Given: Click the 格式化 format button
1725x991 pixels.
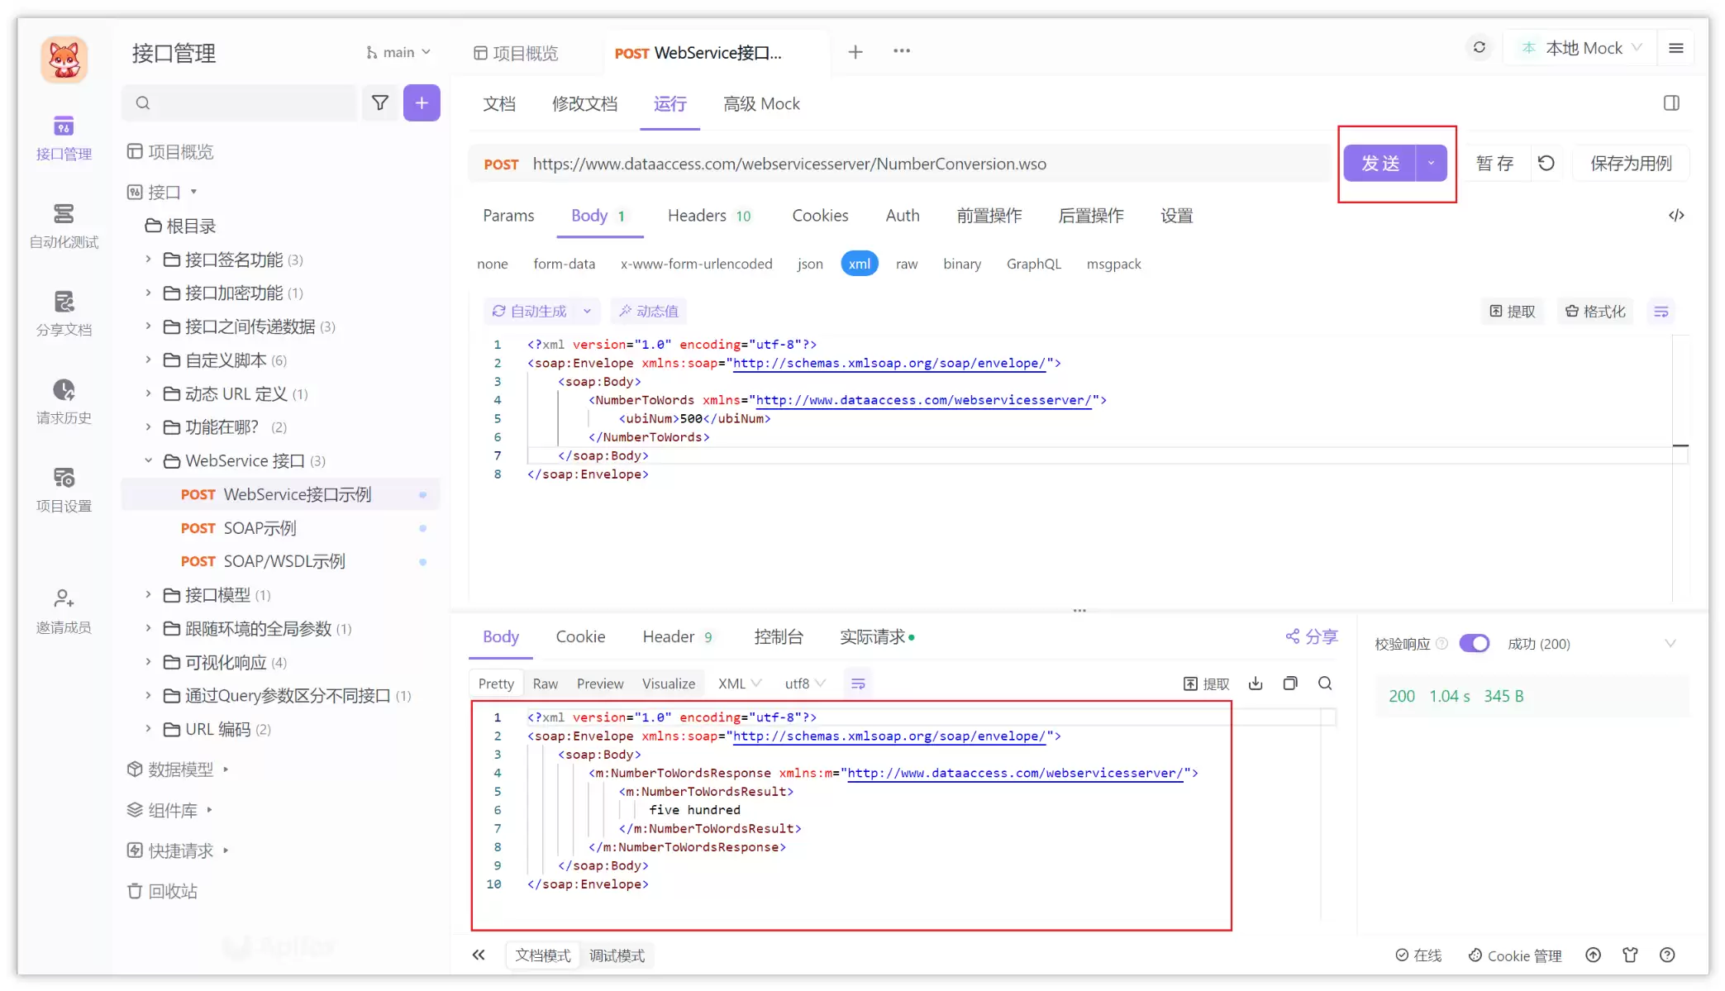Looking at the screenshot, I should click(1595, 312).
